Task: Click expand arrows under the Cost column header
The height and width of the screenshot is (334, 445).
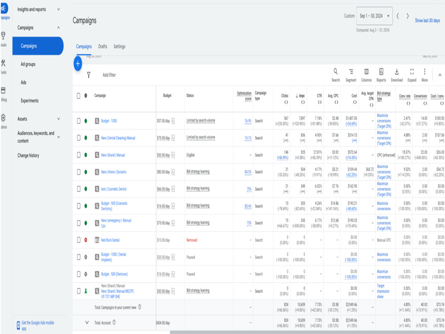Action: (x=355, y=102)
